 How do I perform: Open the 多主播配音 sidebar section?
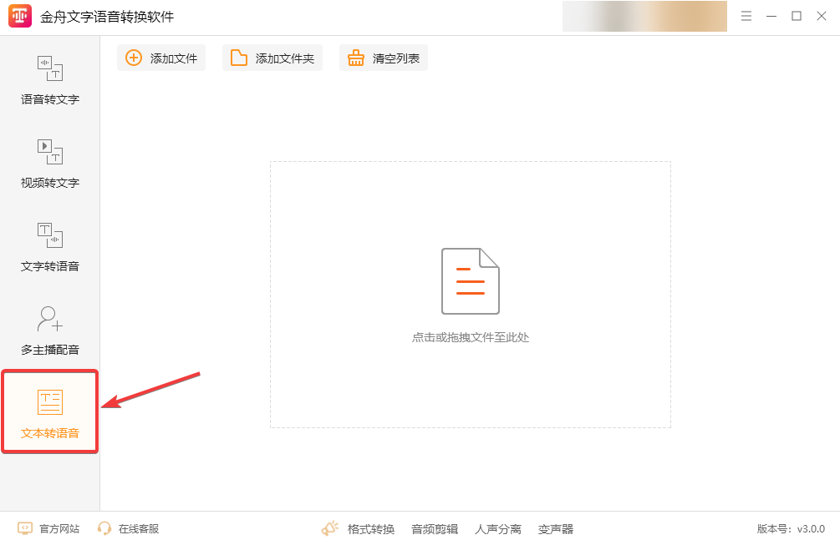(50, 330)
